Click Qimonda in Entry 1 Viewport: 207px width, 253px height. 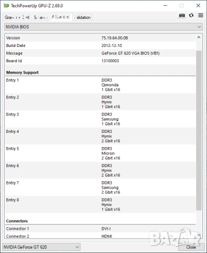110,85
